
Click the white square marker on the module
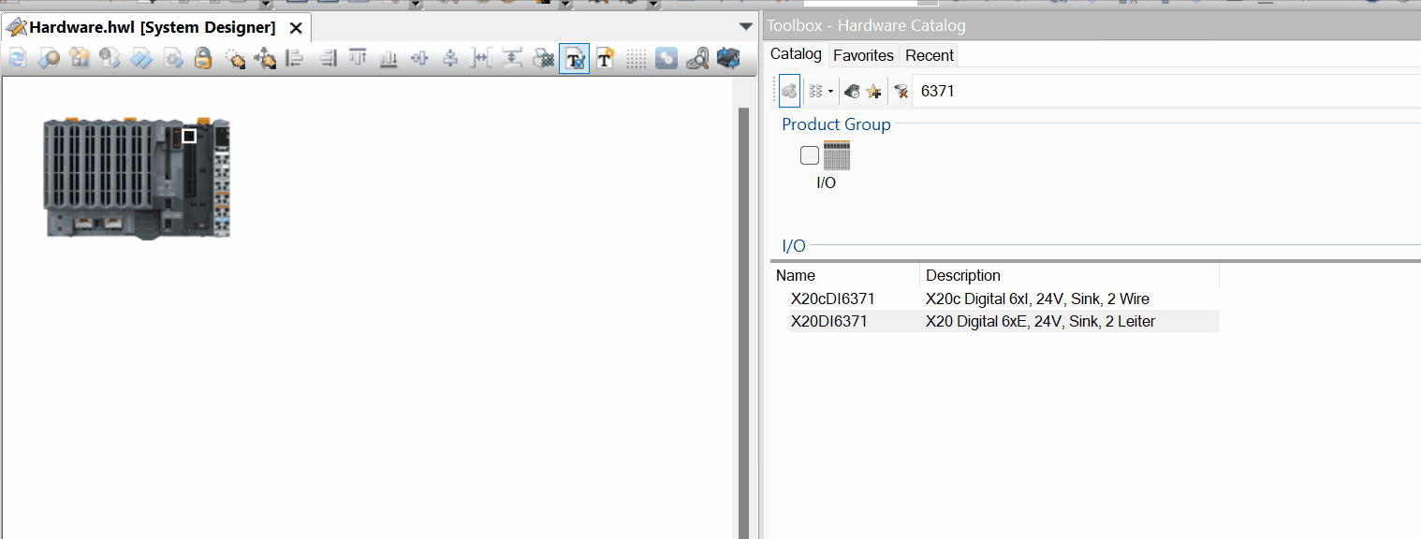pyautogui.click(x=189, y=136)
